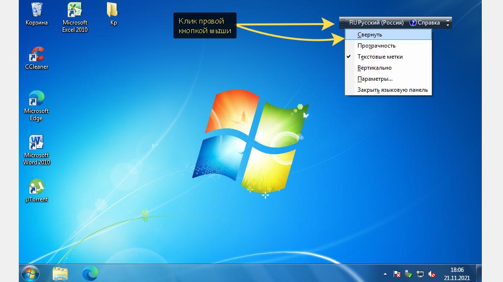503x282 pixels.
Task: Choose Свернуть in the context menu
Action: 388,35
